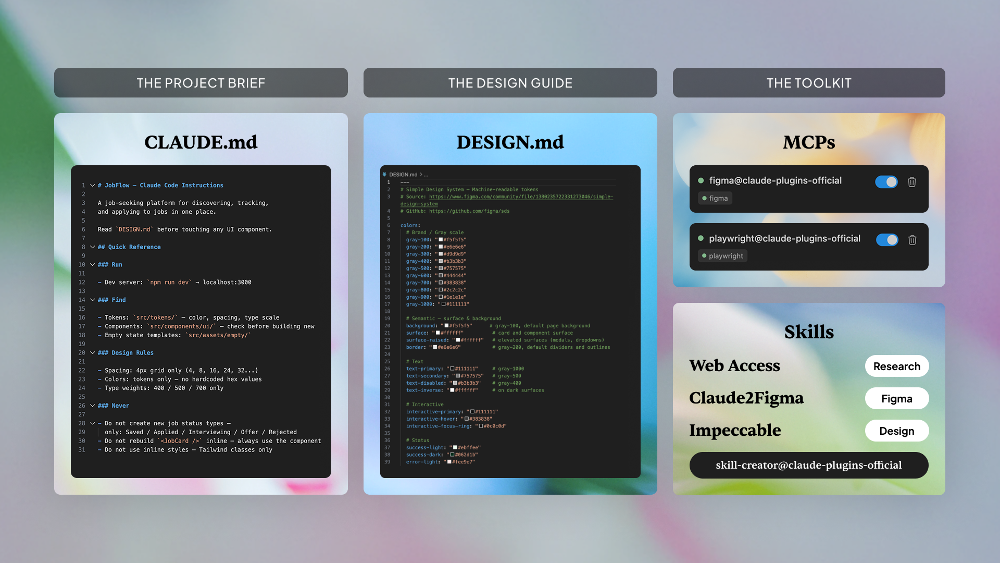1000x563 pixels.
Task: Collapse the '## Quick Reference' fold chevron
Action: (93, 247)
